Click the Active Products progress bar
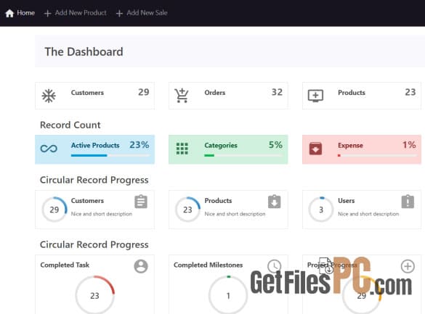425x314 pixels. (110, 155)
